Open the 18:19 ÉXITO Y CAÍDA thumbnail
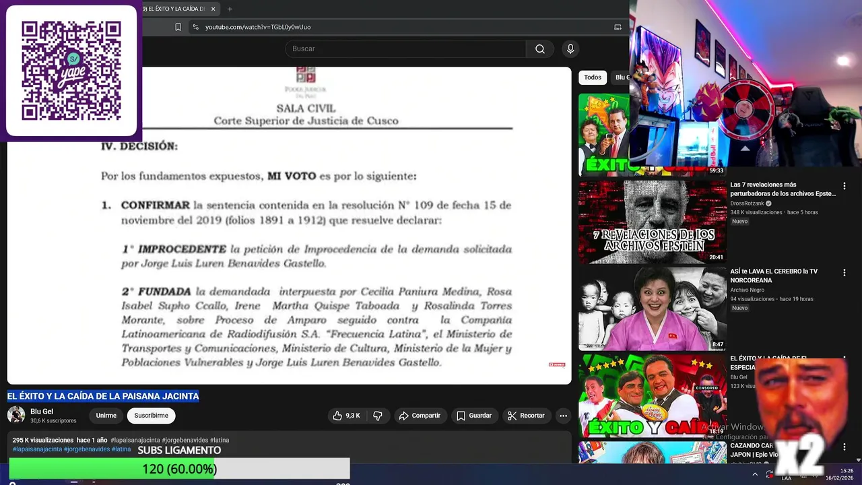The width and height of the screenshot is (862, 485). coord(653,396)
